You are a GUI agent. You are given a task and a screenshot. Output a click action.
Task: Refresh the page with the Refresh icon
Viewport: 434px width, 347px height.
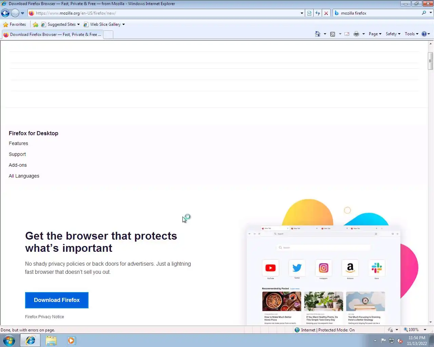coord(318,13)
